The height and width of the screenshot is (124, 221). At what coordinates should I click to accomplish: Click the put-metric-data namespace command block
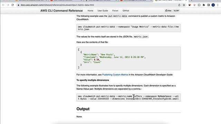tap(128, 28)
